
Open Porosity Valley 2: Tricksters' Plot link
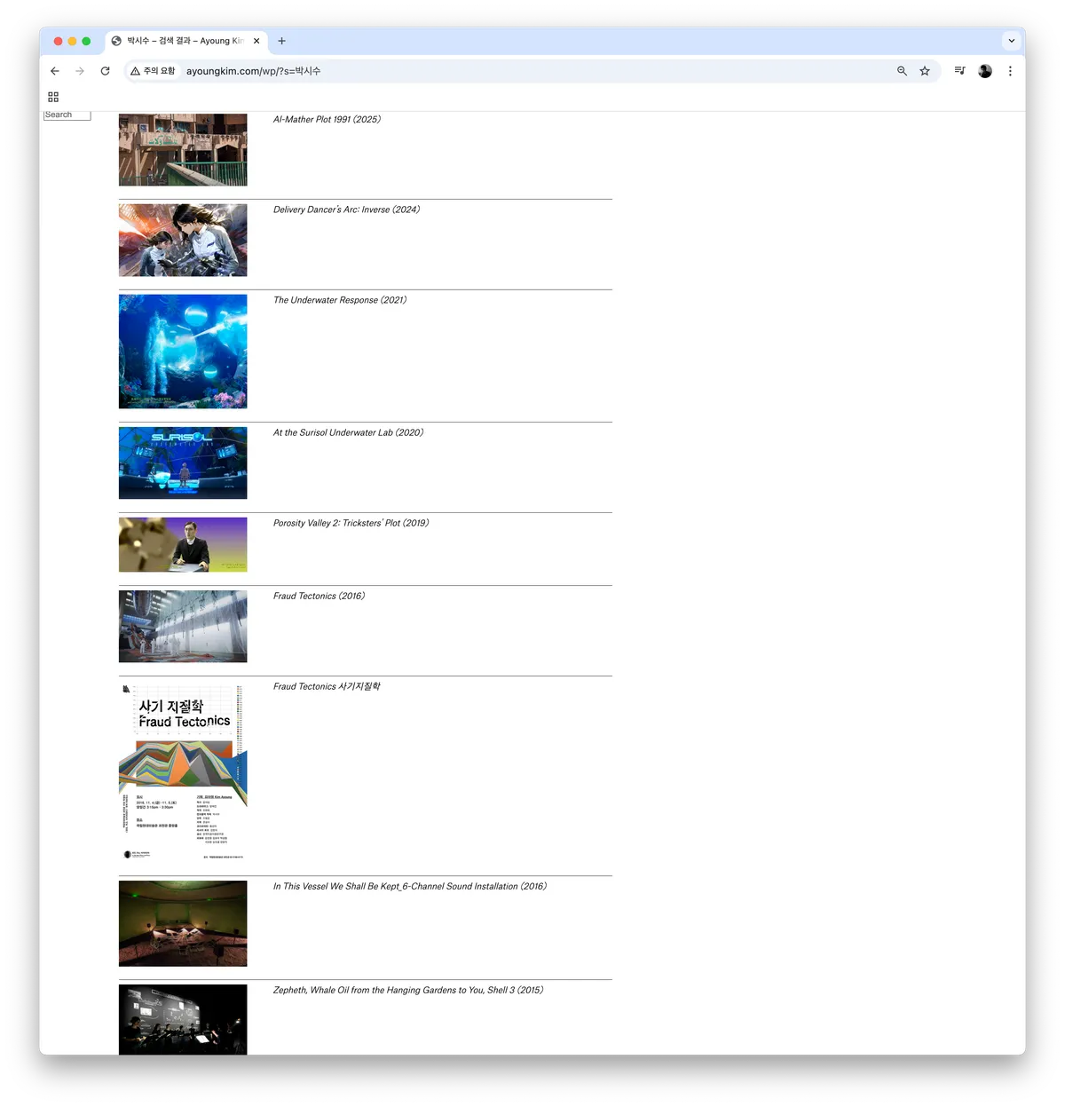[351, 523]
